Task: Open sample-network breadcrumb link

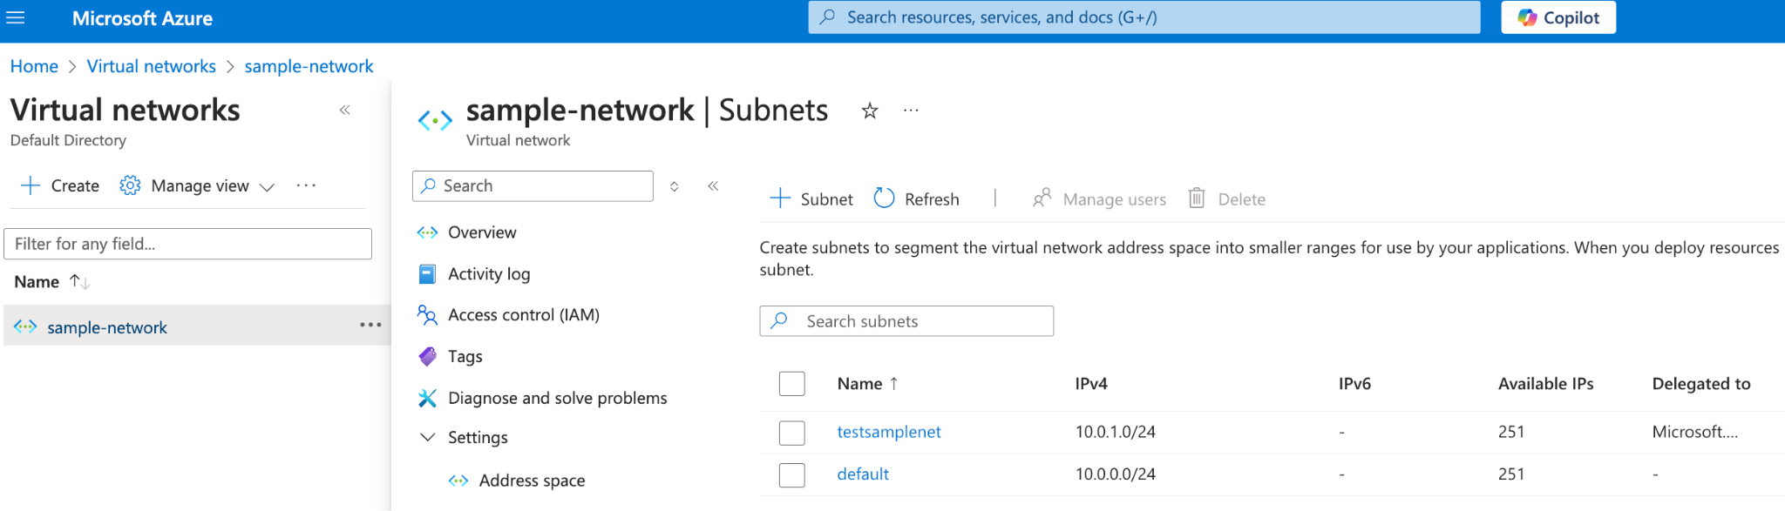Action: (309, 66)
